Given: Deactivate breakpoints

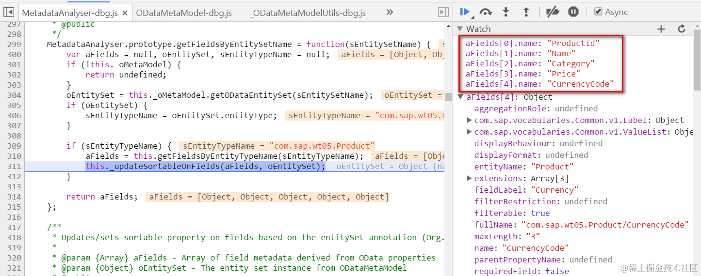Looking at the screenshot, I should click(x=552, y=12).
